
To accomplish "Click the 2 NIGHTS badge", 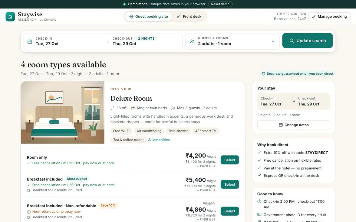I will (146, 38).
